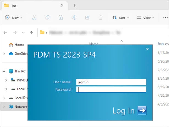The width and height of the screenshot is (169, 127).
Task: Click the Password input field
Action: [111, 89]
